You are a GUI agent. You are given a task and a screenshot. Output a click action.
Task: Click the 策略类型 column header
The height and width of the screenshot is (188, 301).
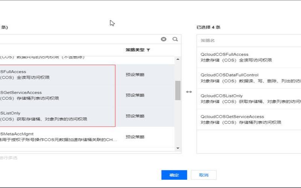pos(135,50)
